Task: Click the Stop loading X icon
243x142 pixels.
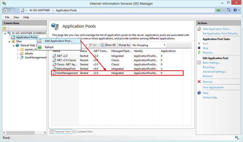Action: pos(224,10)
